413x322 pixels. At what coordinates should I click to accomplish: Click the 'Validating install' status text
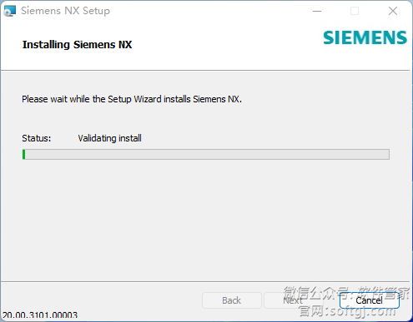(109, 138)
